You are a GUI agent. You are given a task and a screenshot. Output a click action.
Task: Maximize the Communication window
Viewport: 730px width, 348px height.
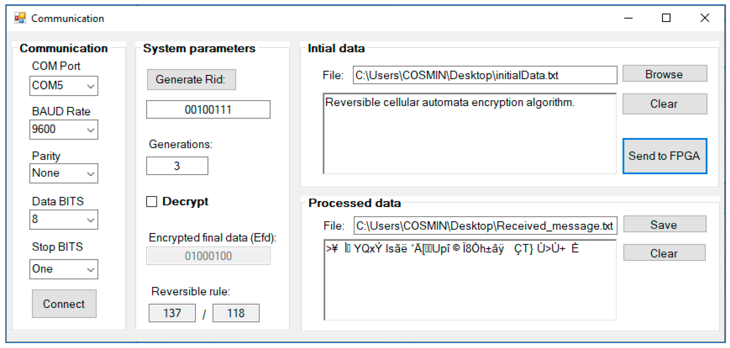click(666, 18)
